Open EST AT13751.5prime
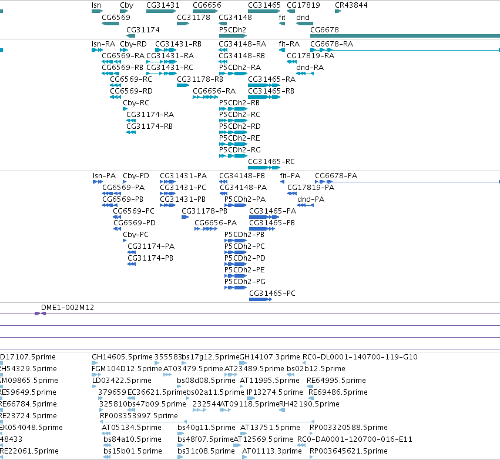This screenshot has width=500, height=460. (x=270, y=427)
